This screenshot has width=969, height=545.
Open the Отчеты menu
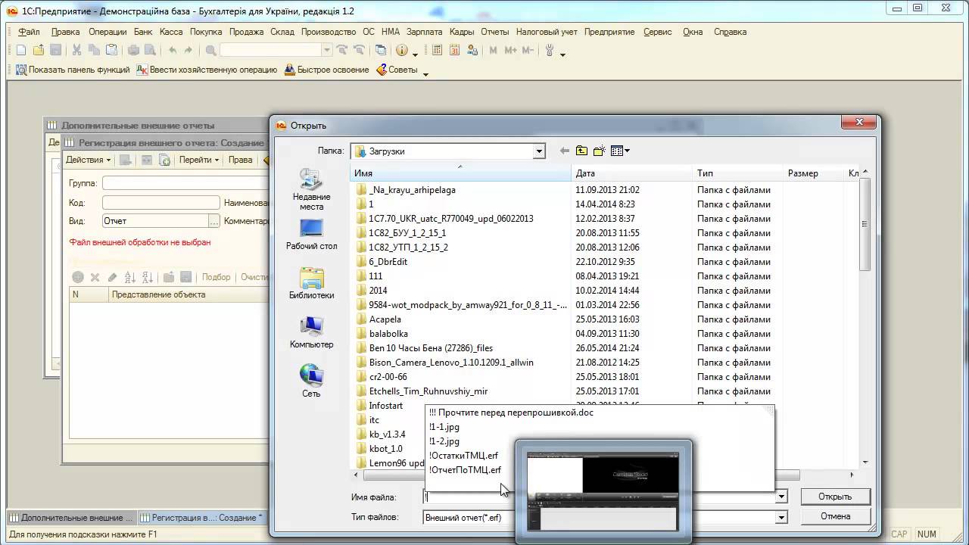pos(494,32)
